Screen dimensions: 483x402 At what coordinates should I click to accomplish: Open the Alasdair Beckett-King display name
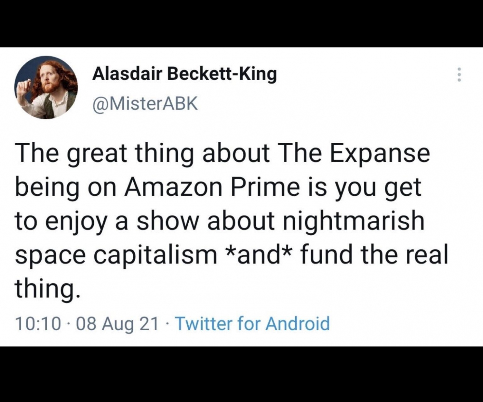185,74
